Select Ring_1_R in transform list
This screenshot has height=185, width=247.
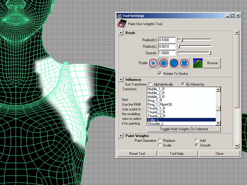click(181, 101)
